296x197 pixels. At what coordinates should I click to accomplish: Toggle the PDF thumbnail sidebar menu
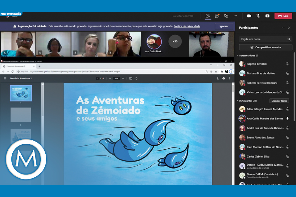pos(5,78)
